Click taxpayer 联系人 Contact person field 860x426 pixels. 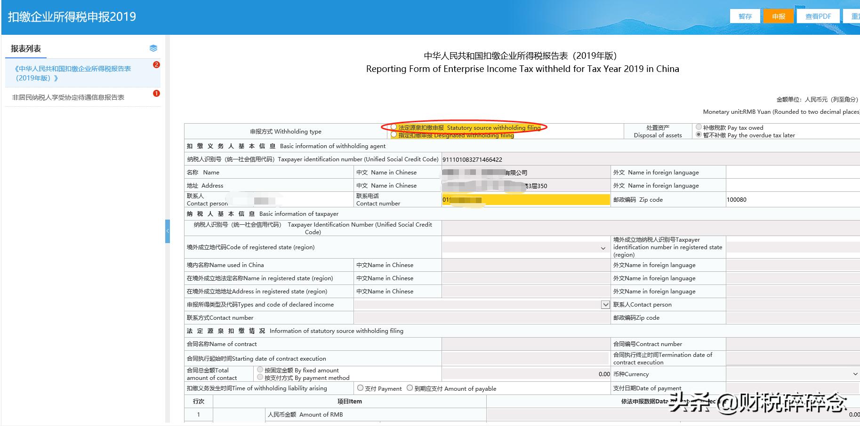pyautogui.click(x=793, y=305)
